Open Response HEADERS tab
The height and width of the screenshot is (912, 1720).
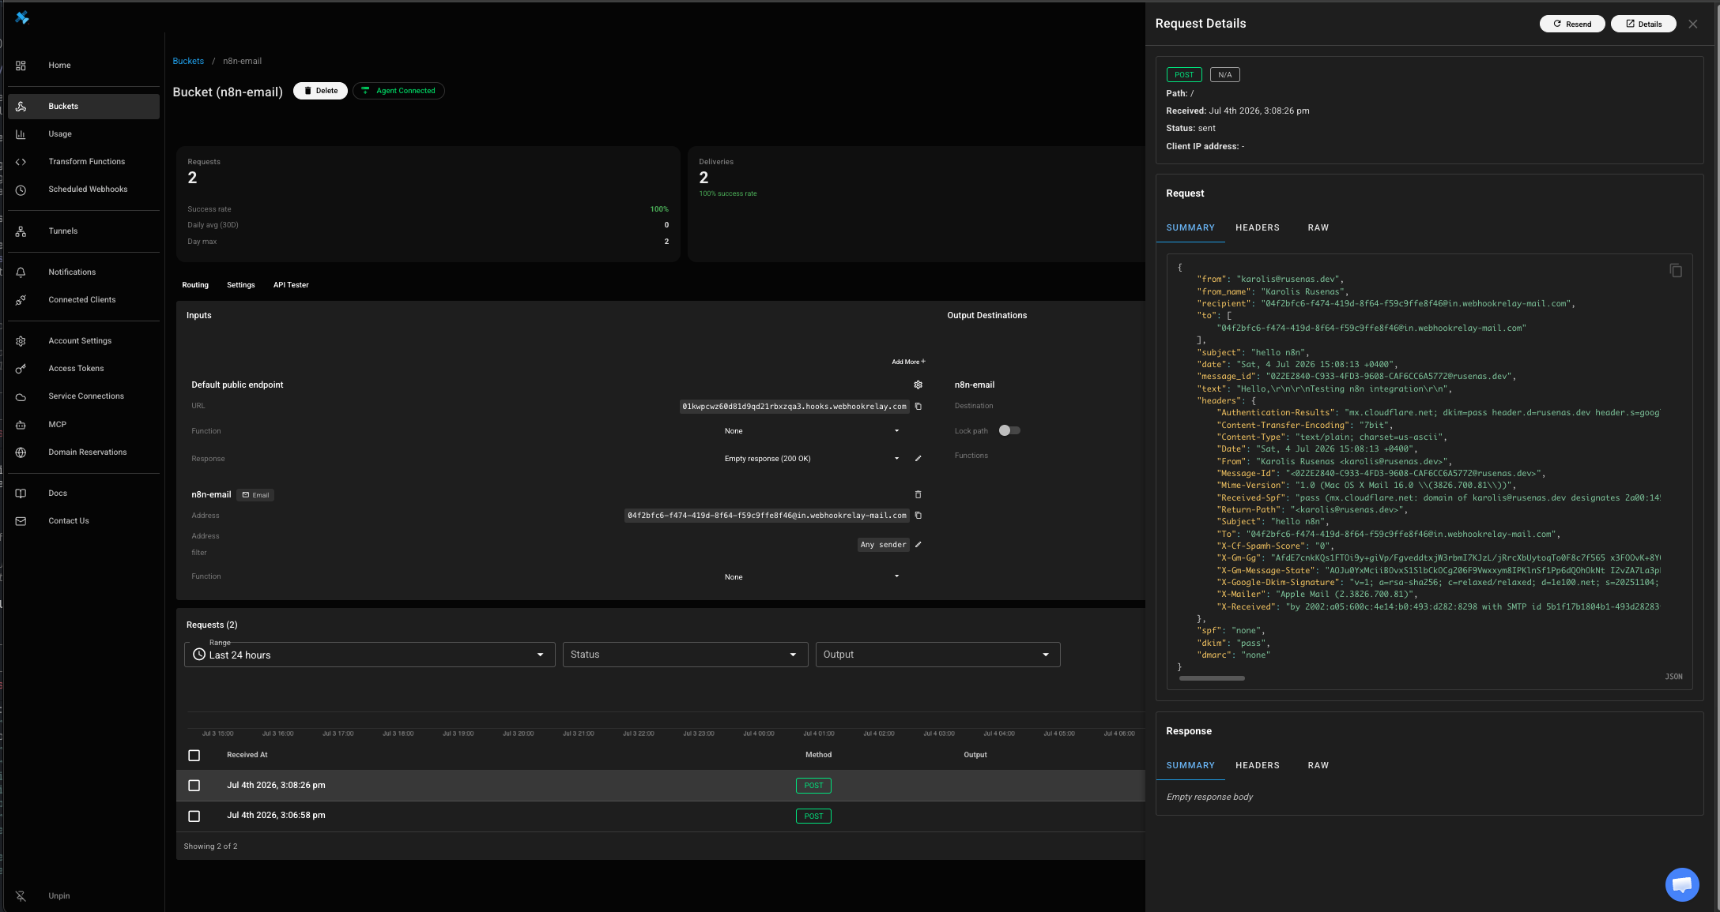[x=1257, y=766]
